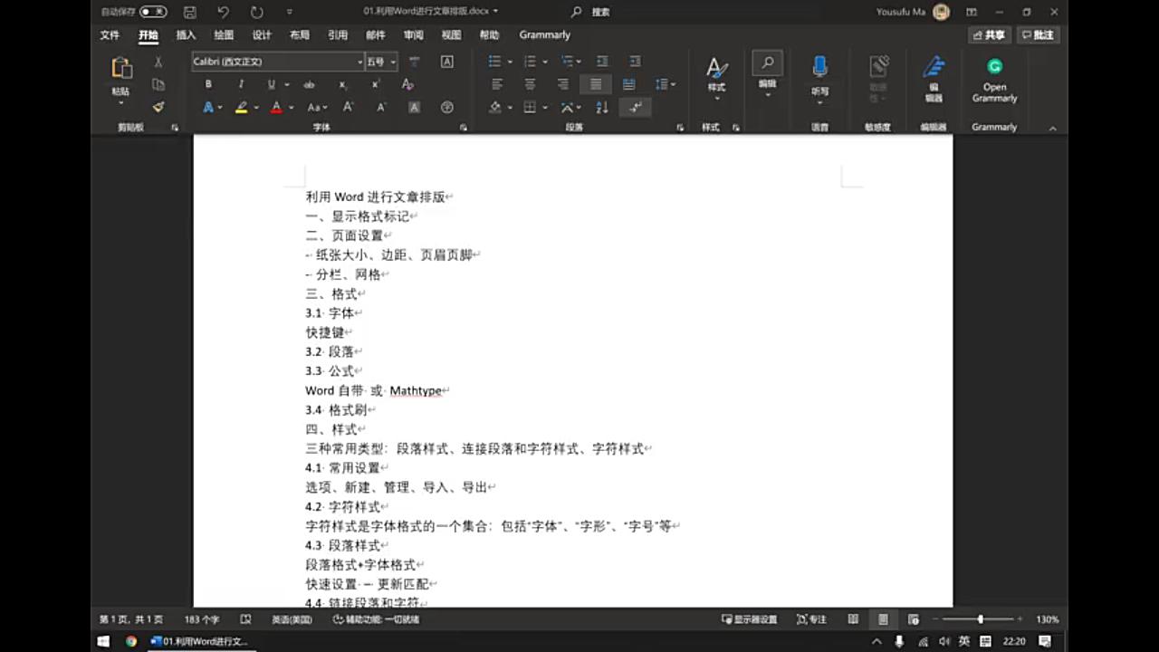Decrease font size with smaller A
Screen dimensions: 1159x652
[380, 107]
